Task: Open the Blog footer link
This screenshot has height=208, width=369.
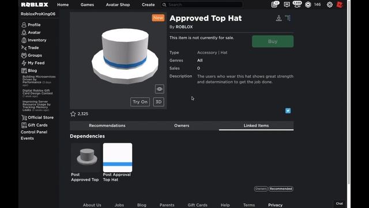Action: [x=142, y=205]
